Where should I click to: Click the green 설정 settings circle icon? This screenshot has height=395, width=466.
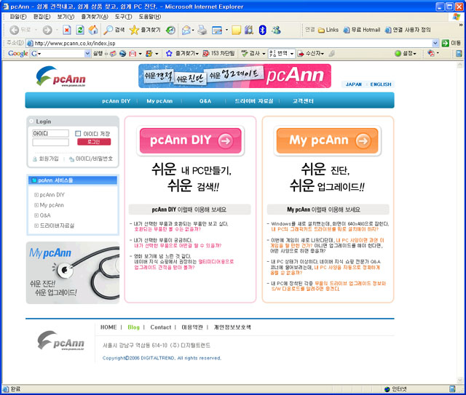click(398, 53)
